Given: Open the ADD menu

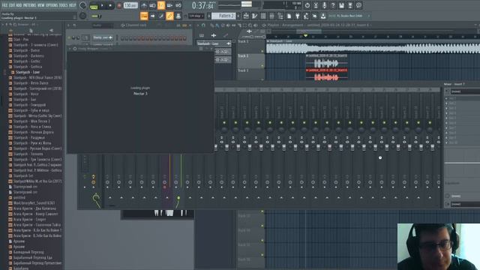Looking at the screenshot, I should (19, 5).
